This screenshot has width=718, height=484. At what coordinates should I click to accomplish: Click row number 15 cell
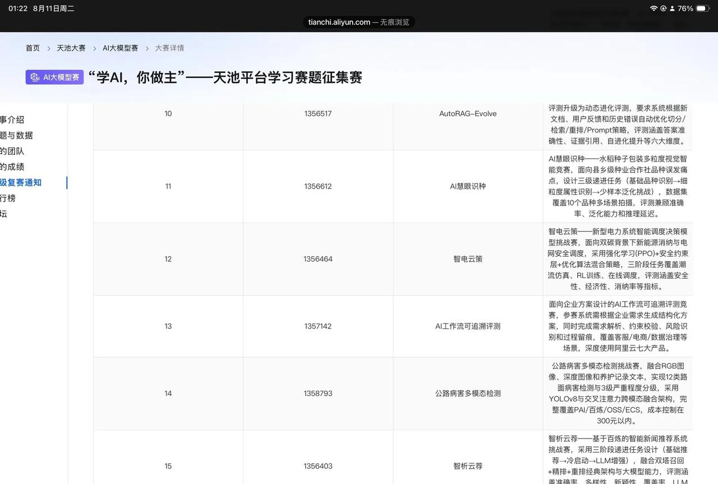[x=168, y=466]
